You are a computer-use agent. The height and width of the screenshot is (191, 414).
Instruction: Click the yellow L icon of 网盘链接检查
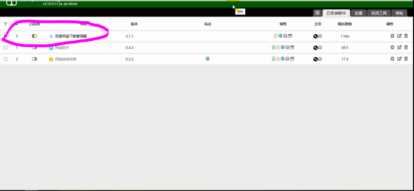coord(51,59)
